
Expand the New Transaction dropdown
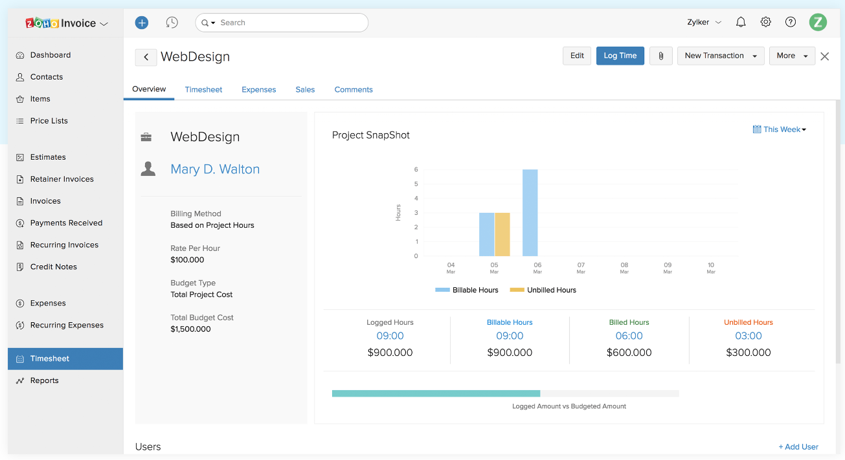click(720, 56)
